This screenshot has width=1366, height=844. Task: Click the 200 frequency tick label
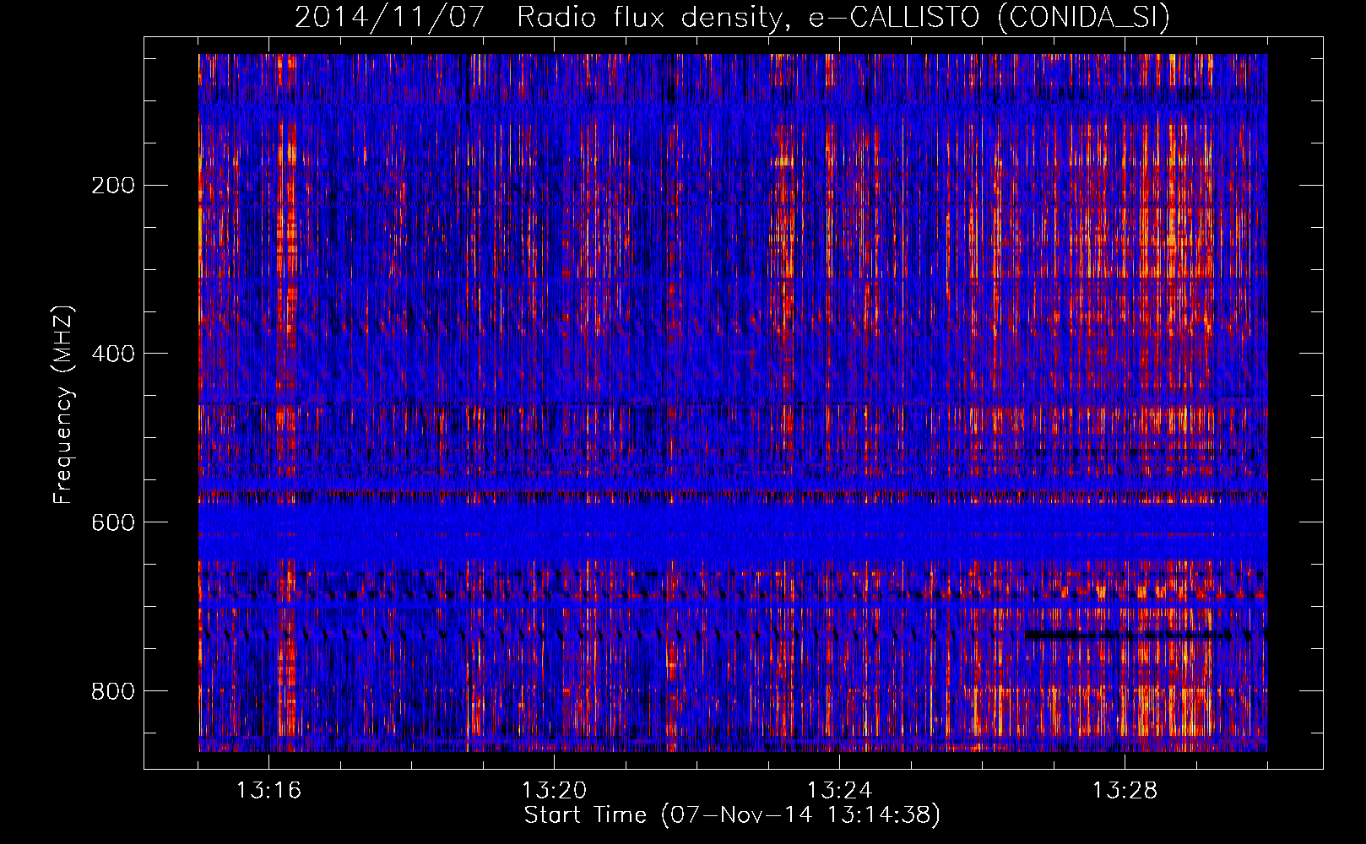coord(113,185)
